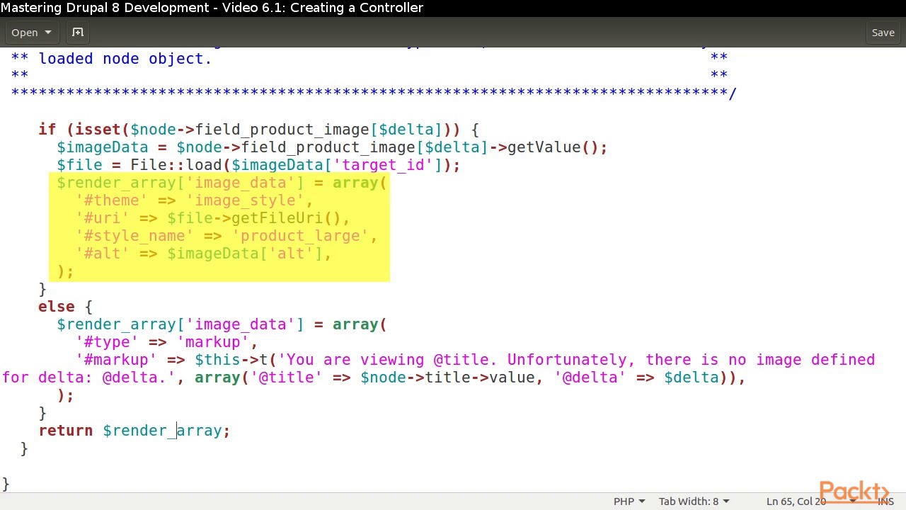Click the '$file = File::load' line
The image size is (906, 510).
tap(258, 165)
